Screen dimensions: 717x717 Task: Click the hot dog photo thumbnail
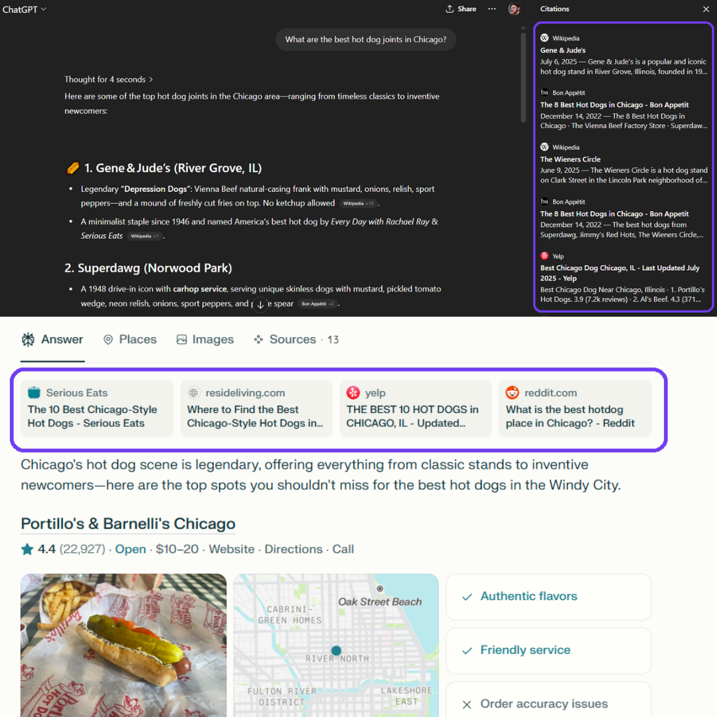tap(123, 645)
